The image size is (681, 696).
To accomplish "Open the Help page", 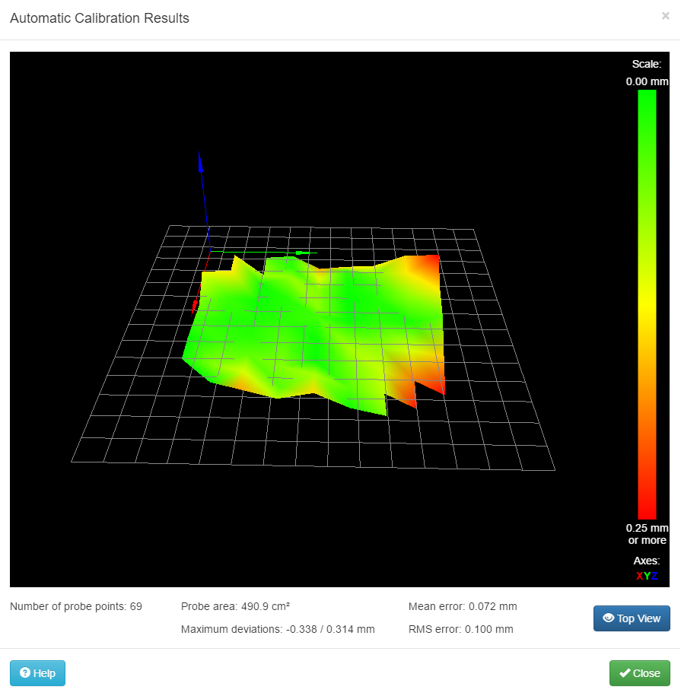I will click(37, 673).
